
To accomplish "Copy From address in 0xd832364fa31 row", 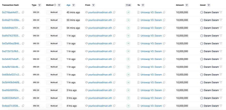I will (114, 98).
